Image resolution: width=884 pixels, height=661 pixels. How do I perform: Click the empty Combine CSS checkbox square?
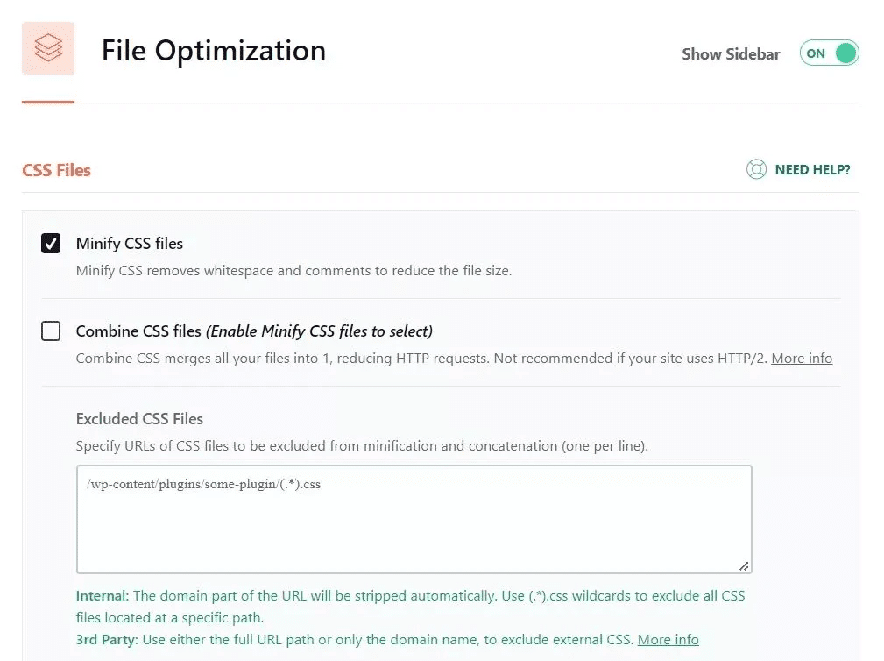click(x=50, y=330)
